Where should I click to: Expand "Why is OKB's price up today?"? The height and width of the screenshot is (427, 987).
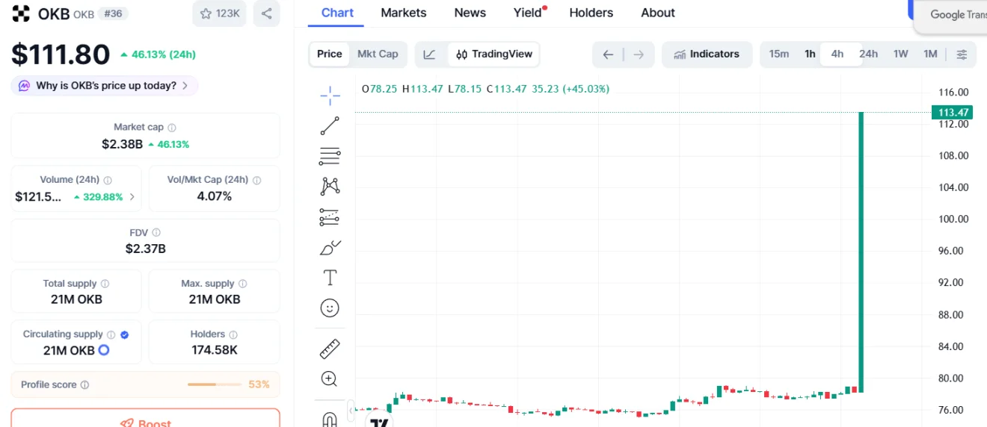[x=105, y=86]
